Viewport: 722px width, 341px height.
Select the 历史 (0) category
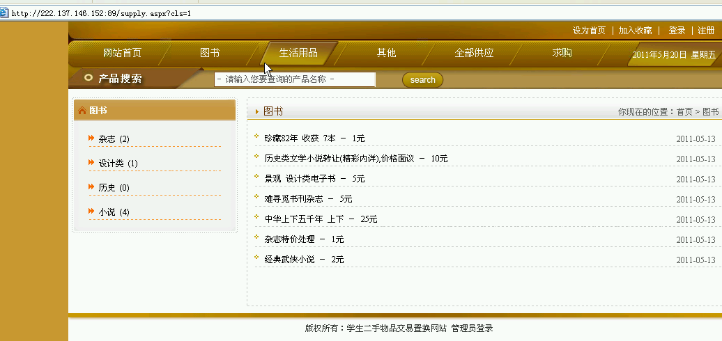point(114,187)
